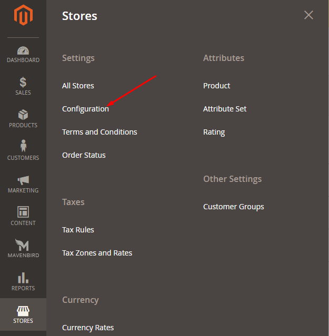Open the Dashboard gauge icon
329x336 pixels.
tap(23, 50)
